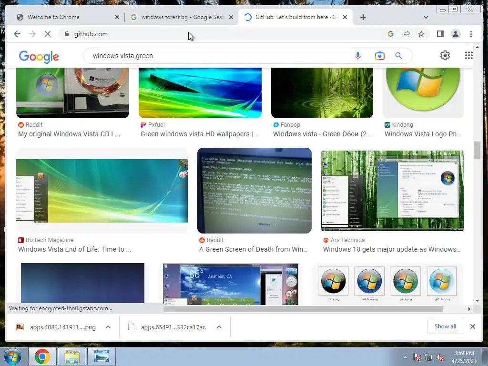Open the Vista aurora wallpaper BizTech thumbnail
The width and height of the screenshot is (488, 366).
(102, 191)
